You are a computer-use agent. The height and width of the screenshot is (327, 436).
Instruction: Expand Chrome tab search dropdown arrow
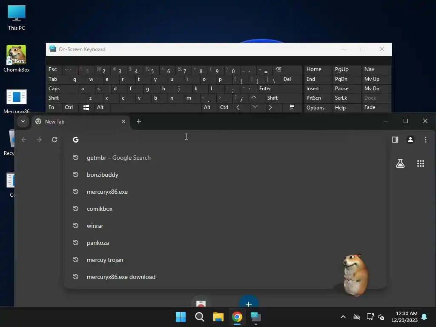coord(23,121)
